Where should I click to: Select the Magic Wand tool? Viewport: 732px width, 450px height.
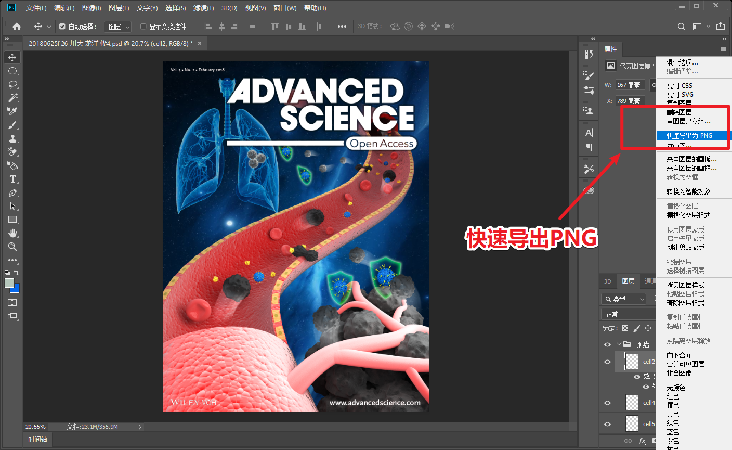click(12, 98)
